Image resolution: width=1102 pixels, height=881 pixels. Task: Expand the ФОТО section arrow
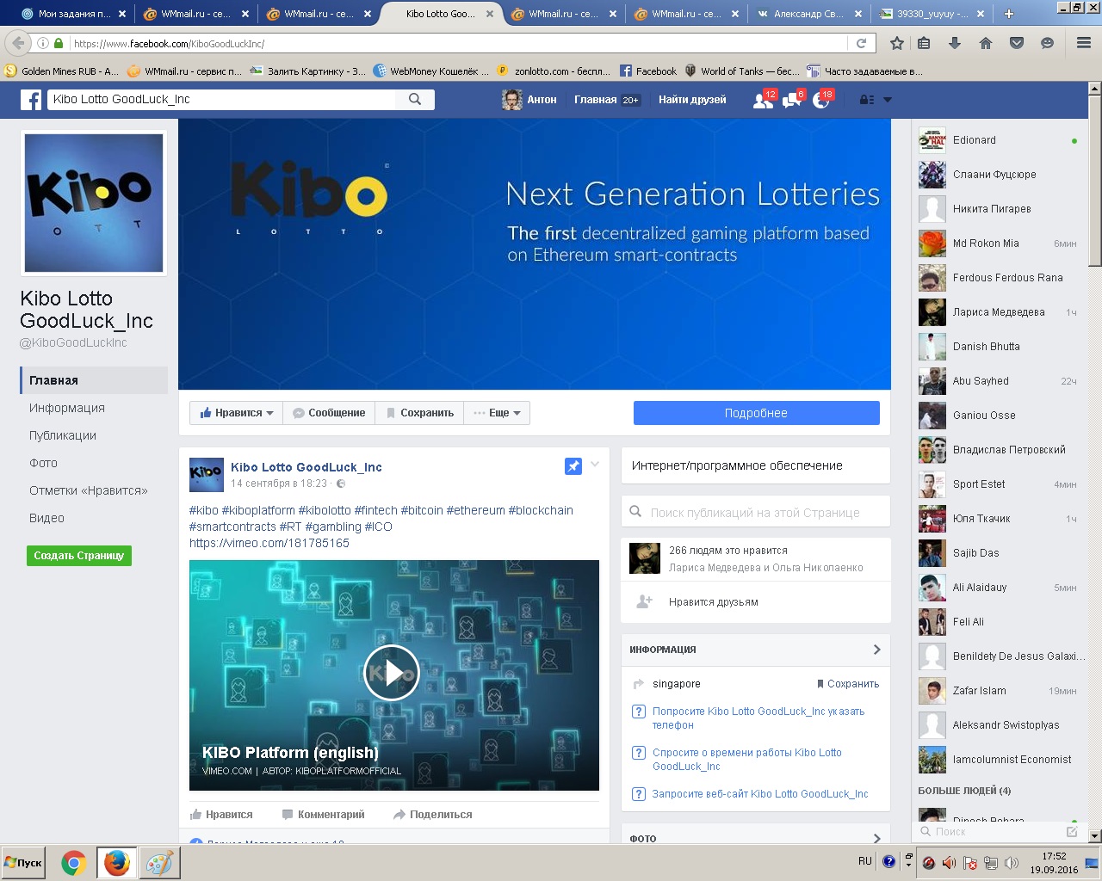(876, 838)
